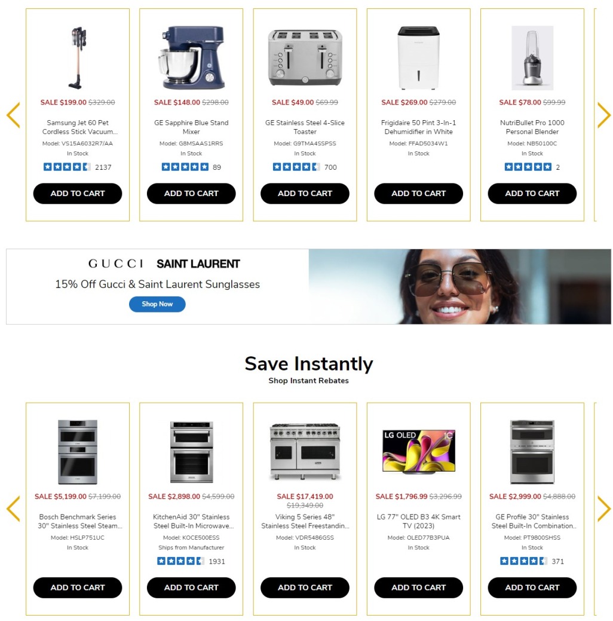
Task: Select the GE Stainless Steel Toaster image
Action: click(x=305, y=58)
